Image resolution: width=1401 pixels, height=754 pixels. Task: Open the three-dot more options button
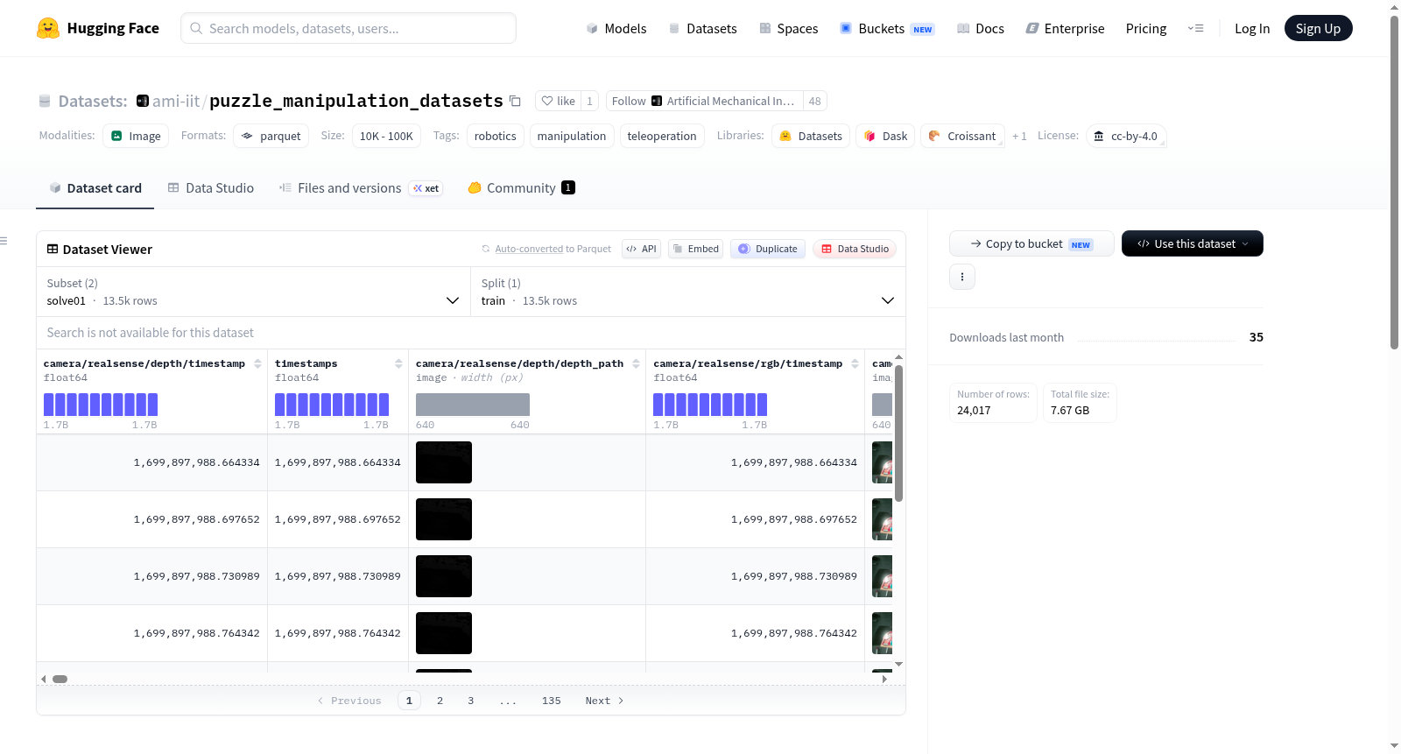click(962, 277)
